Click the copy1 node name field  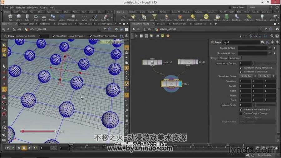tap(240, 42)
